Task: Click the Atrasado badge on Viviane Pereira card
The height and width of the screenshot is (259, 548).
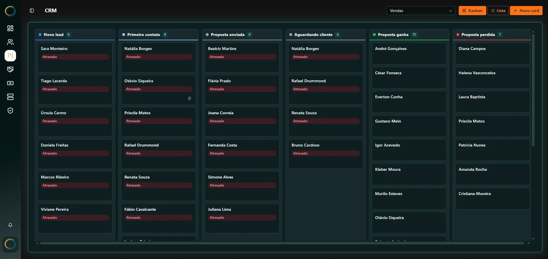Action: point(75,218)
